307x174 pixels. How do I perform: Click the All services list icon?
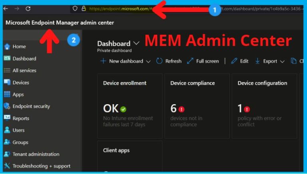(x=7, y=70)
